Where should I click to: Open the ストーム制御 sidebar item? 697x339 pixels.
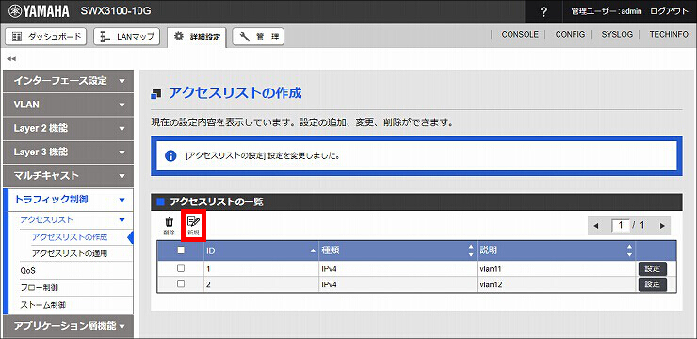(43, 305)
